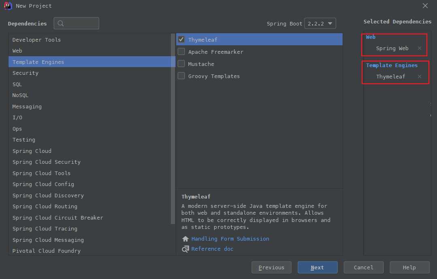Click the category list vertical scrollbar
437x279 pixels.
click(x=173, y=129)
